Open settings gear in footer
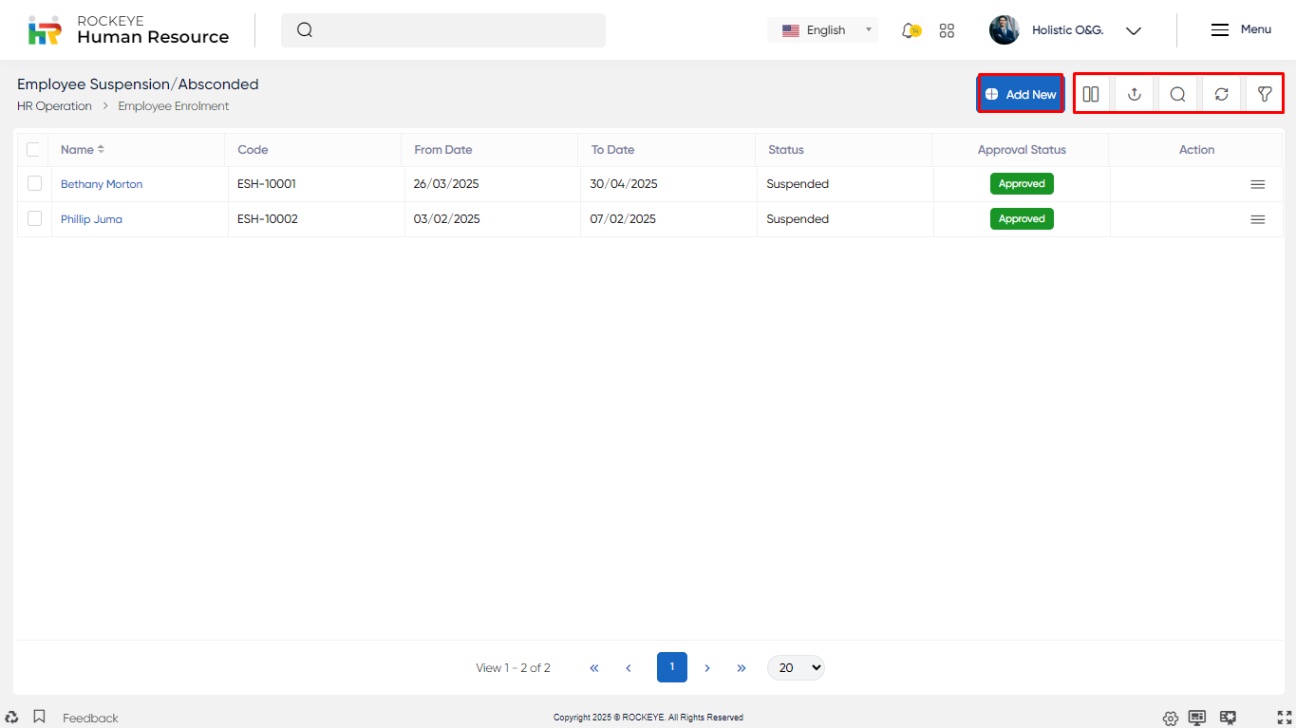Screen dimensions: 1296x728 (1171, 718)
